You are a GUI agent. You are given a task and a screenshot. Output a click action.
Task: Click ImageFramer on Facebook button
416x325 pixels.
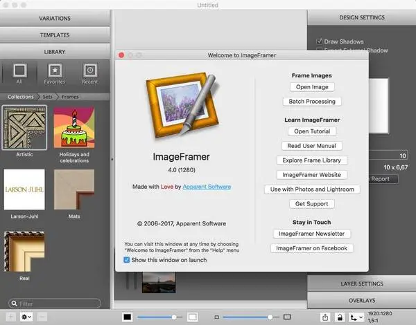(312, 248)
